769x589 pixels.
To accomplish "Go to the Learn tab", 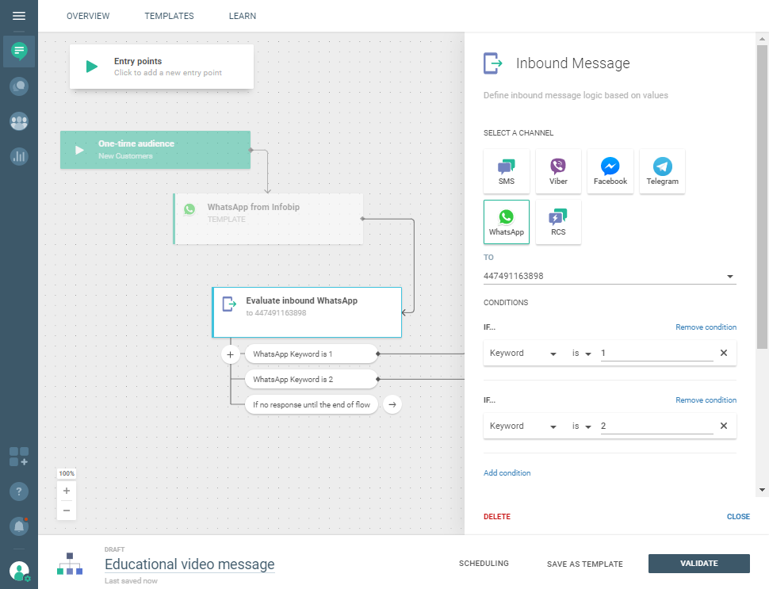I will click(242, 16).
